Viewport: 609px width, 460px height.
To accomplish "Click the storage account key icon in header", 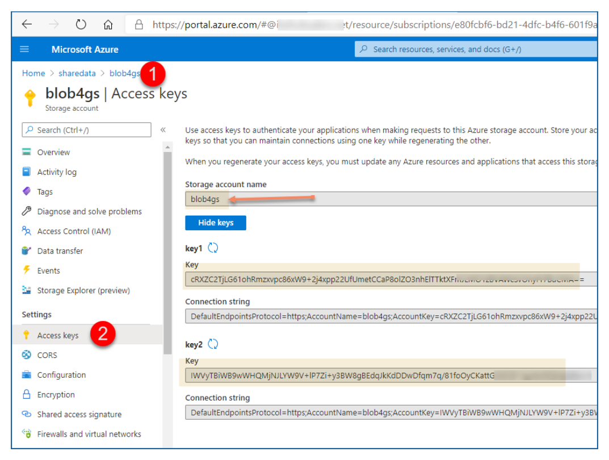I will [30, 98].
